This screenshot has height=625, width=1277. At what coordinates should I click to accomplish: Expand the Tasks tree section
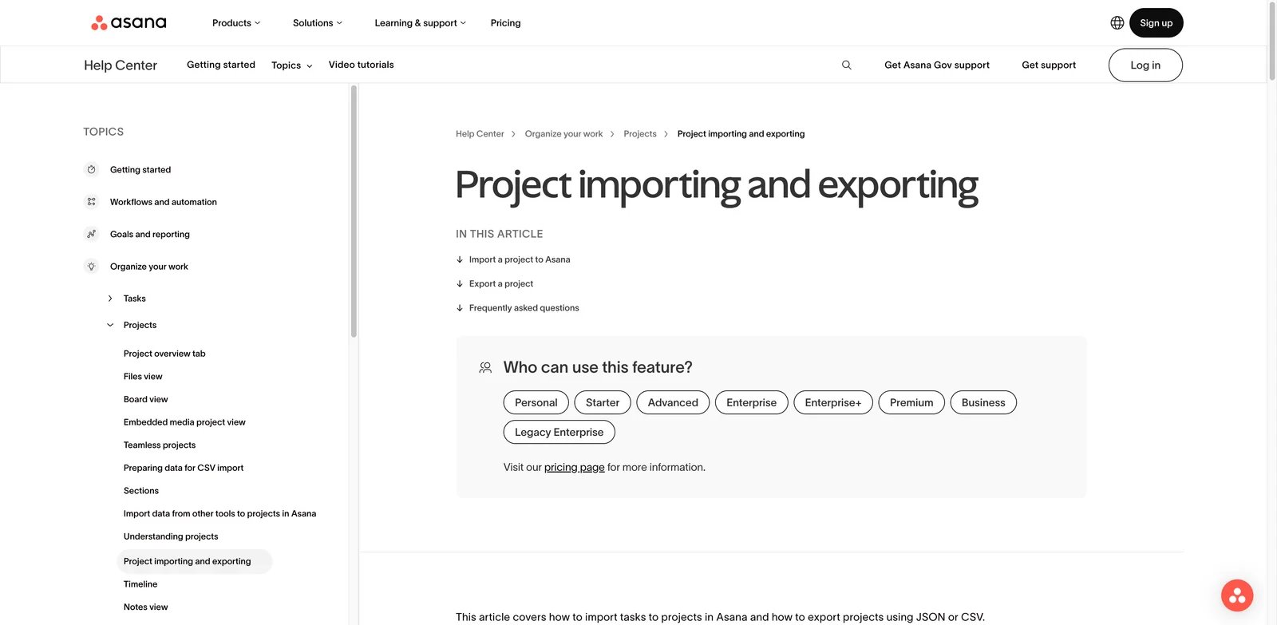(x=110, y=299)
